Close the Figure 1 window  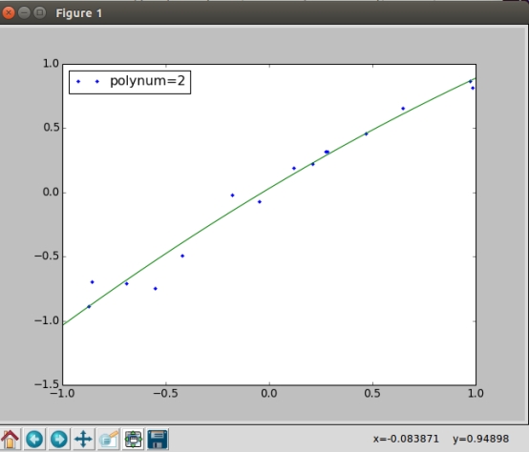pyautogui.click(x=8, y=13)
